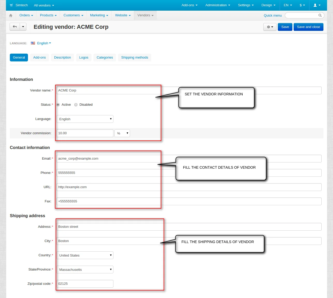Open the user account icon menu
Viewport: 333px width, 298px height.
click(x=317, y=5)
